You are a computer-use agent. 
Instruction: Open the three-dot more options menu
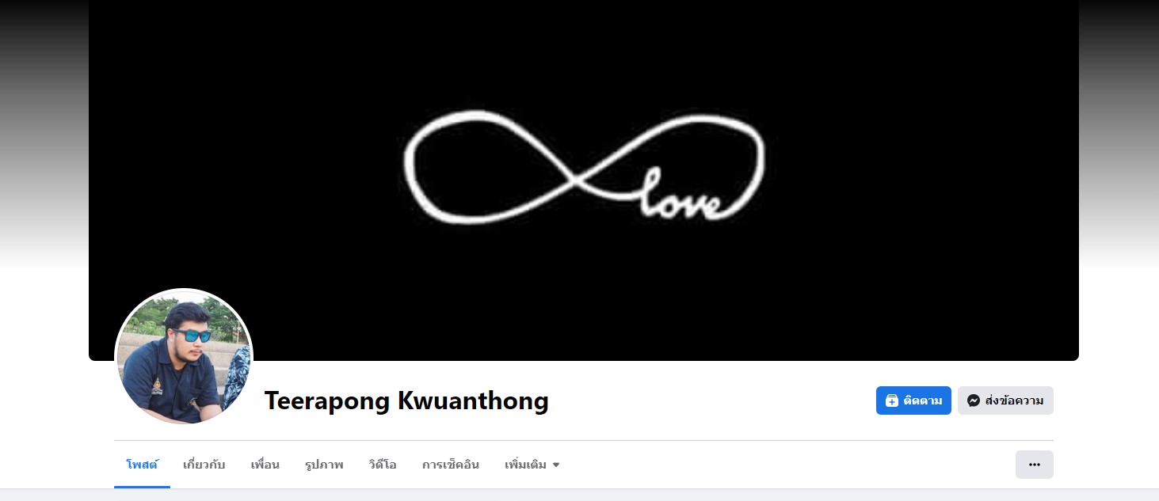[1034, 465]
